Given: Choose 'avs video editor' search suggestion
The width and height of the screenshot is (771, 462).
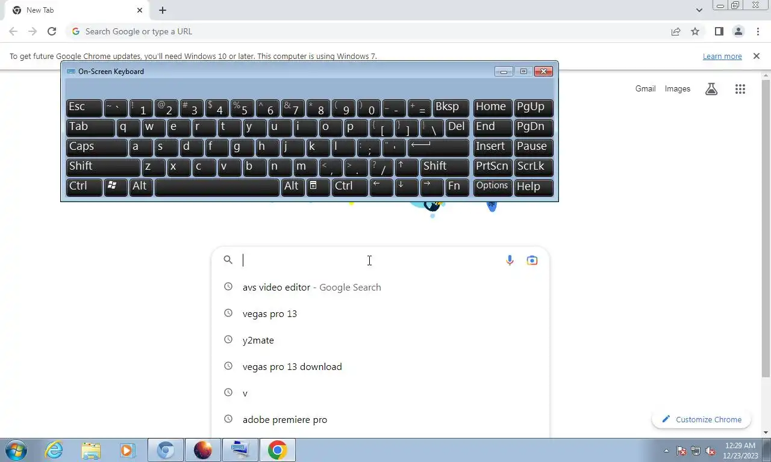Looking at the screenshot, I should (380, 287).
